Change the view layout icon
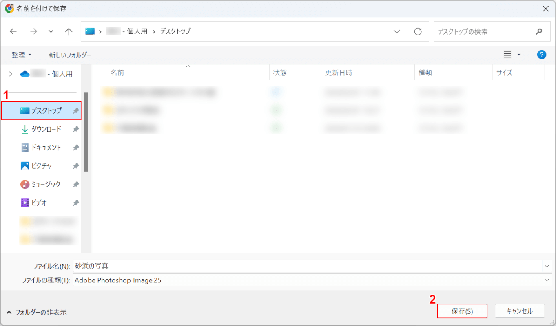Screen dimensions: 556x326 coord(507,54)
